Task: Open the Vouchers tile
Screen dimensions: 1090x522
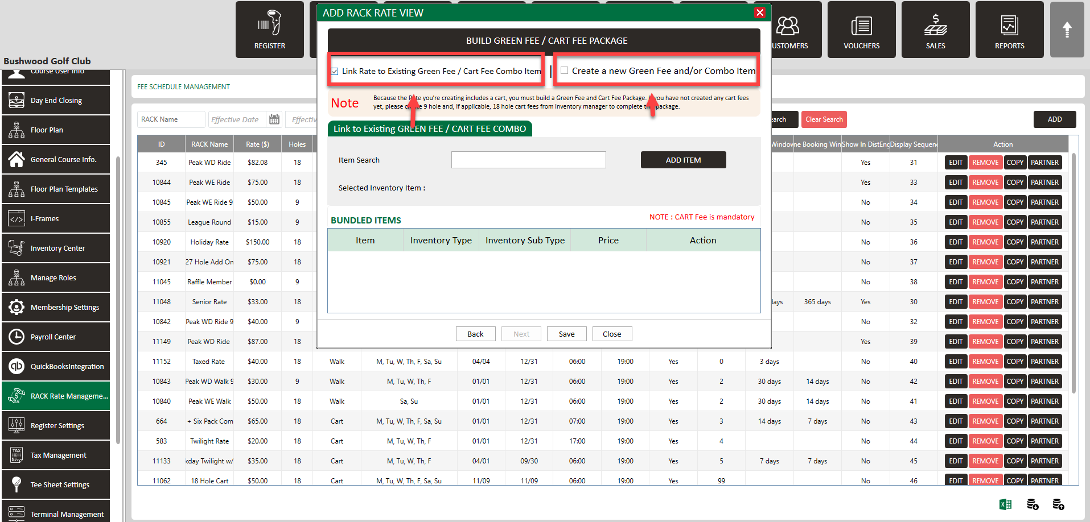Action: pyautogui.click(x=861, y=30)
